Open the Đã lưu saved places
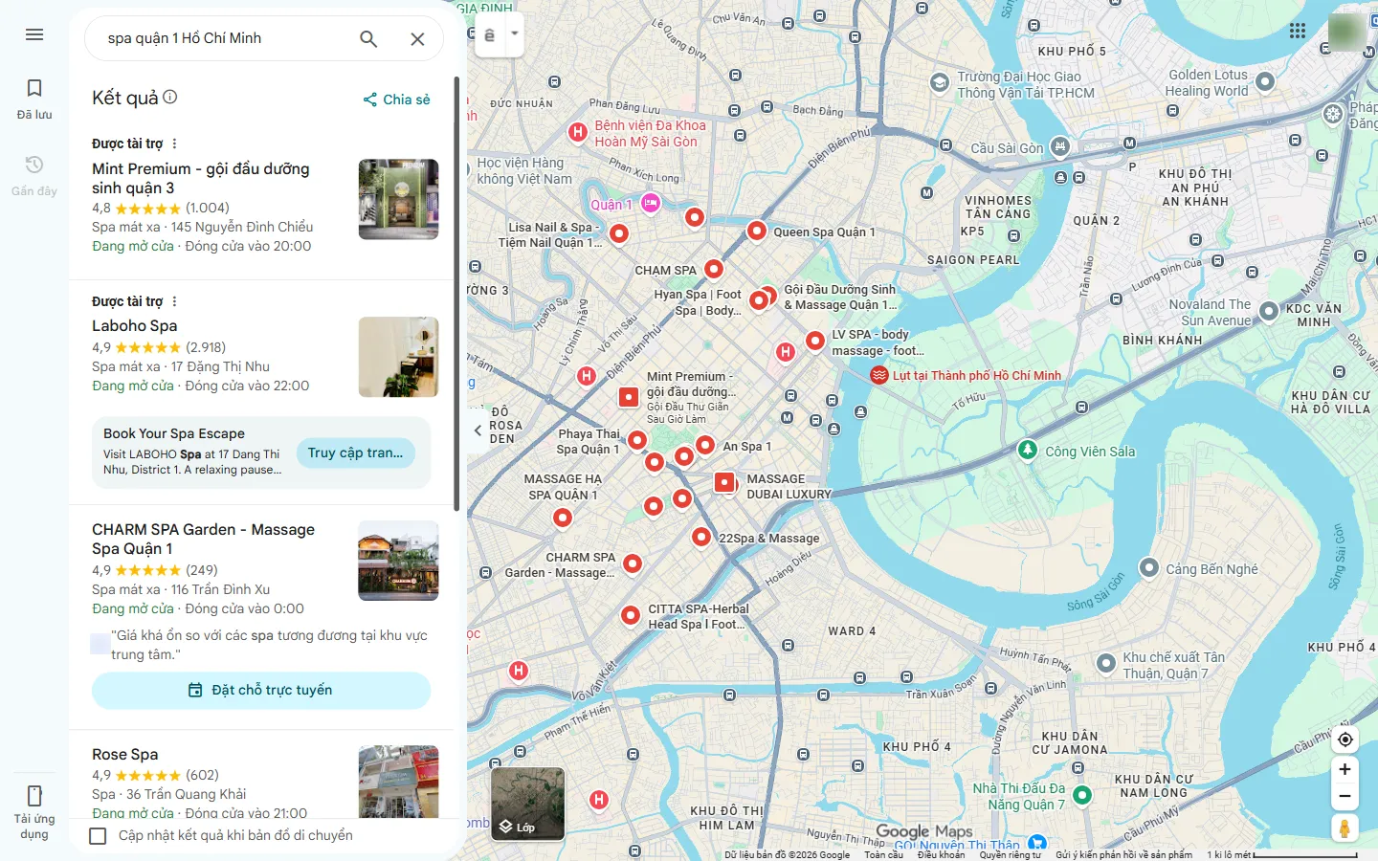 [x=34, y=99]
